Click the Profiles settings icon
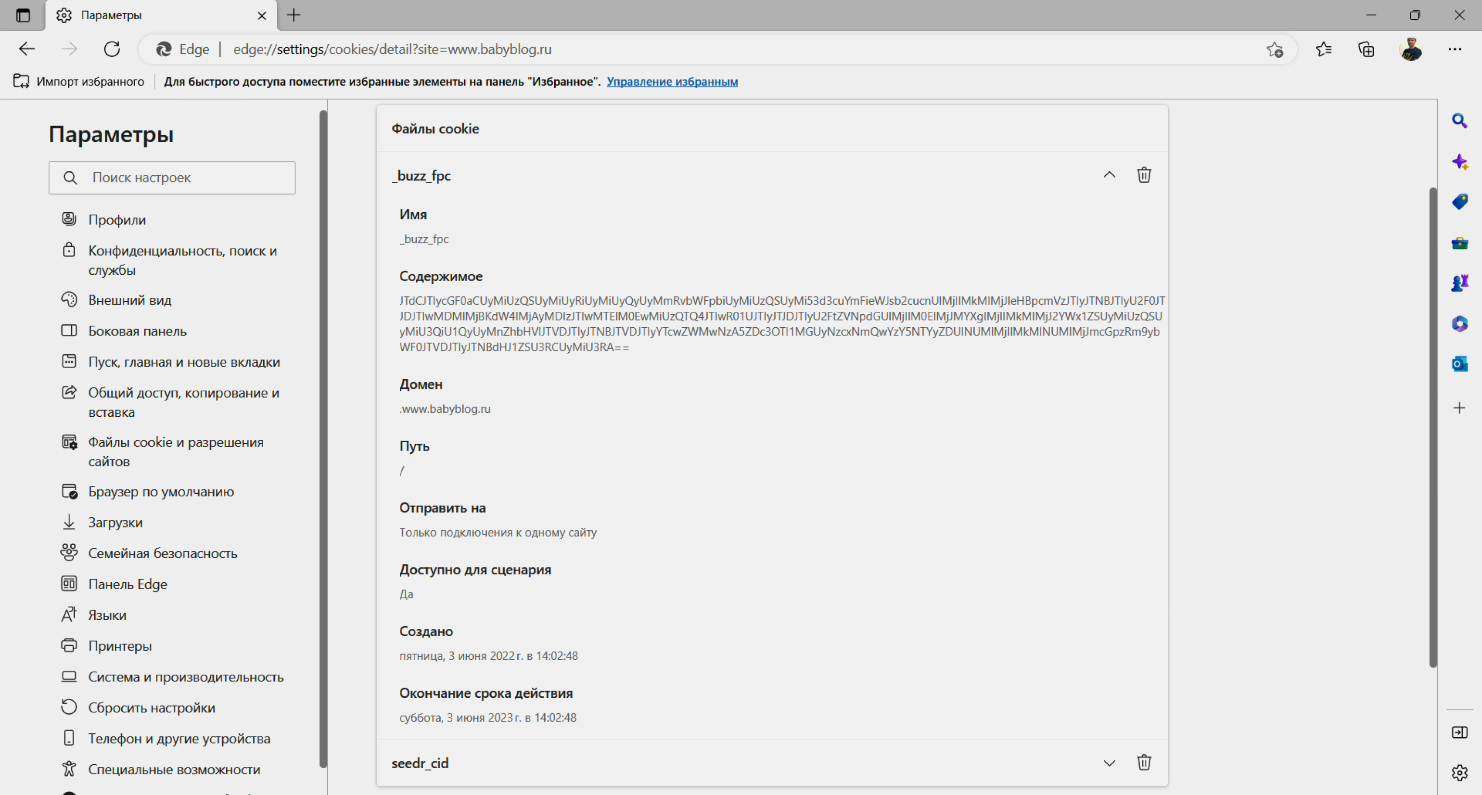 (67, 218)
